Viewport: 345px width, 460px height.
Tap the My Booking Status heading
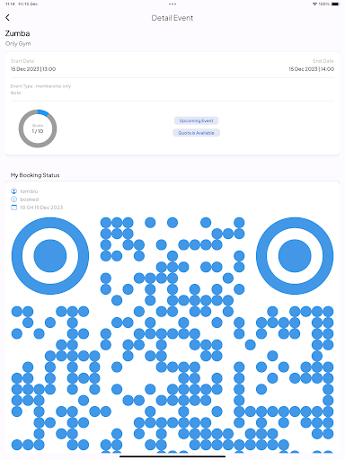[x=35, y=175]
